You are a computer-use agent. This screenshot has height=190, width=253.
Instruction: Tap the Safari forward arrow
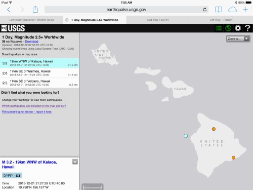click(x=22, y=10)
